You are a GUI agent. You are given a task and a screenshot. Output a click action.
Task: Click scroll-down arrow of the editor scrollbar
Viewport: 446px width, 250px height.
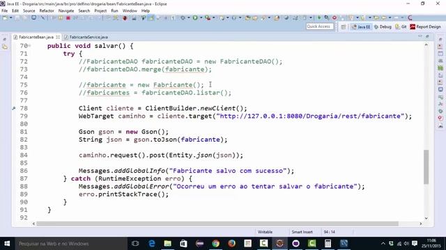pyautogui.click(x=426, y=218)
